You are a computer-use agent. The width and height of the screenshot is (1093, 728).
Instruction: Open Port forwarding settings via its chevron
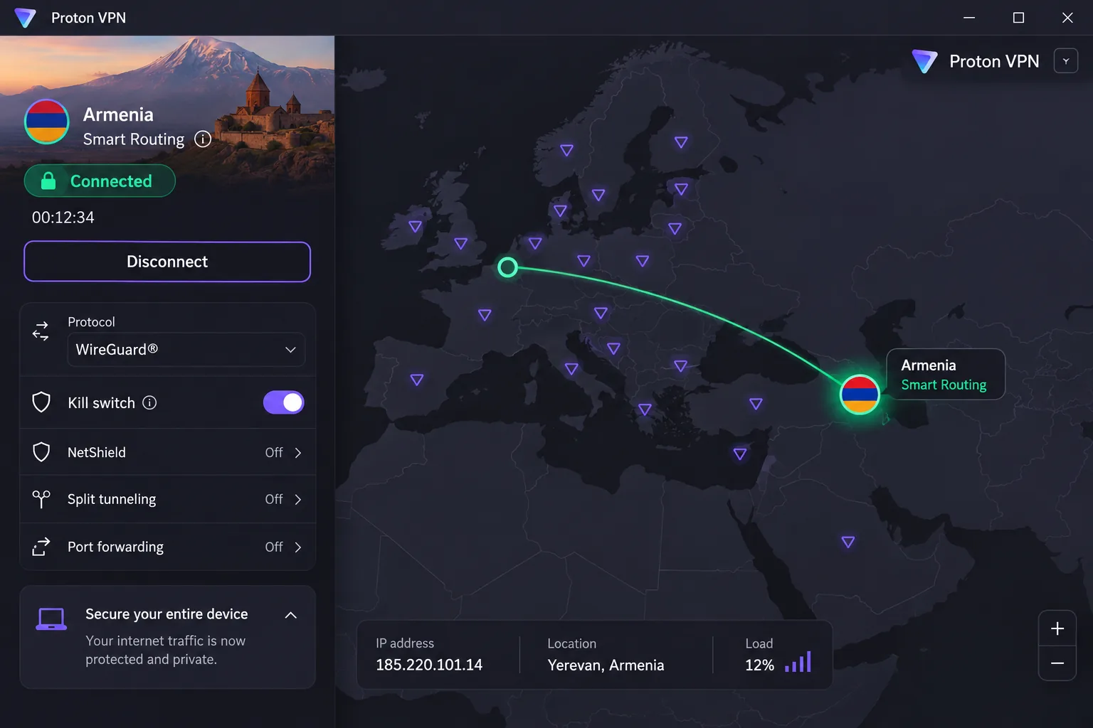coord(298,547)
